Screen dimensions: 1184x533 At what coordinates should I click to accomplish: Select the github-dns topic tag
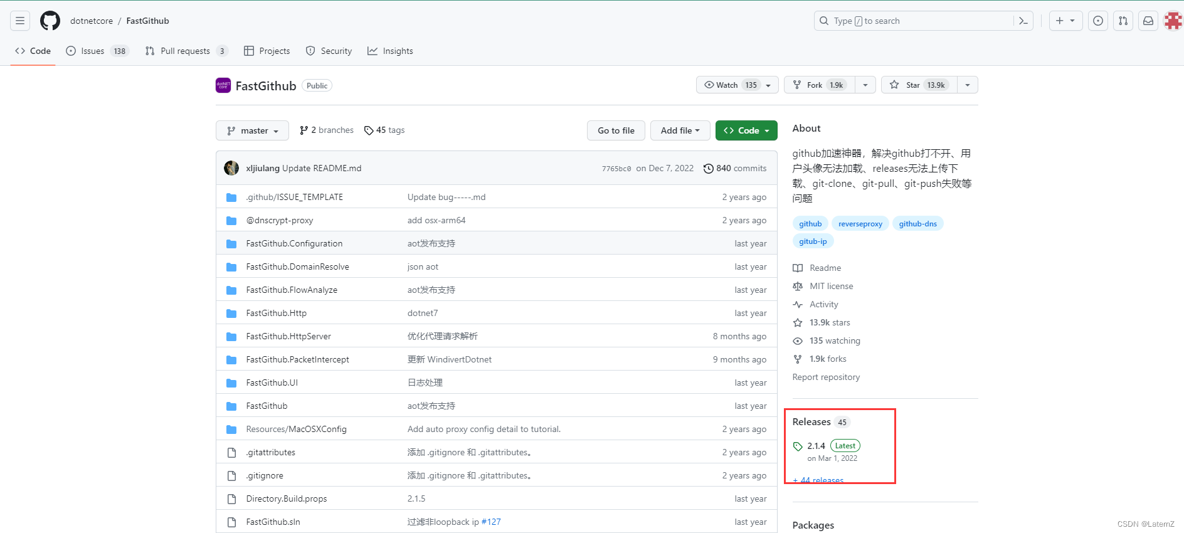(917, 224)
